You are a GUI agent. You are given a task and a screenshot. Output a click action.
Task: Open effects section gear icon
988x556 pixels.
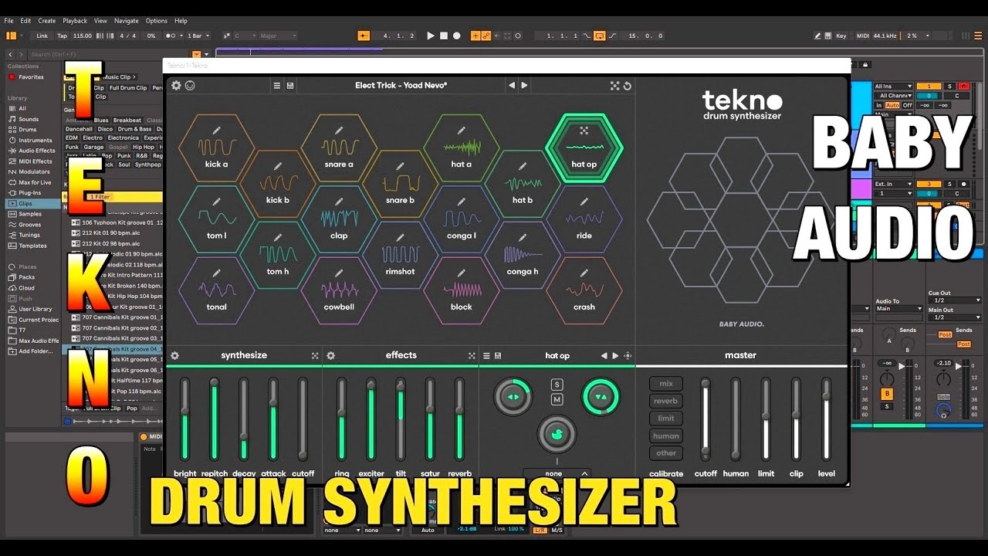point(331,356)
